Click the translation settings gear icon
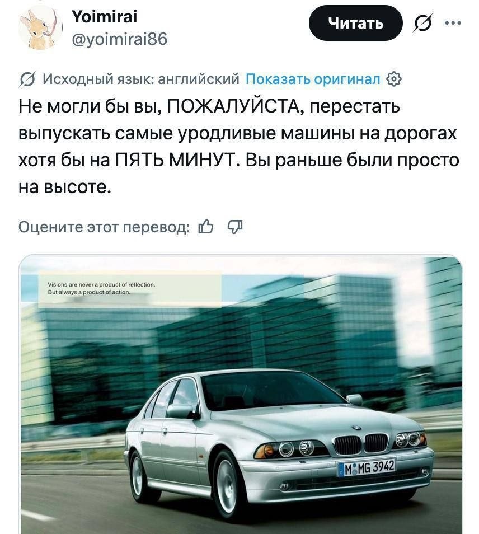Viewport: 479px width, 534px height. click(x=394, y=79)
